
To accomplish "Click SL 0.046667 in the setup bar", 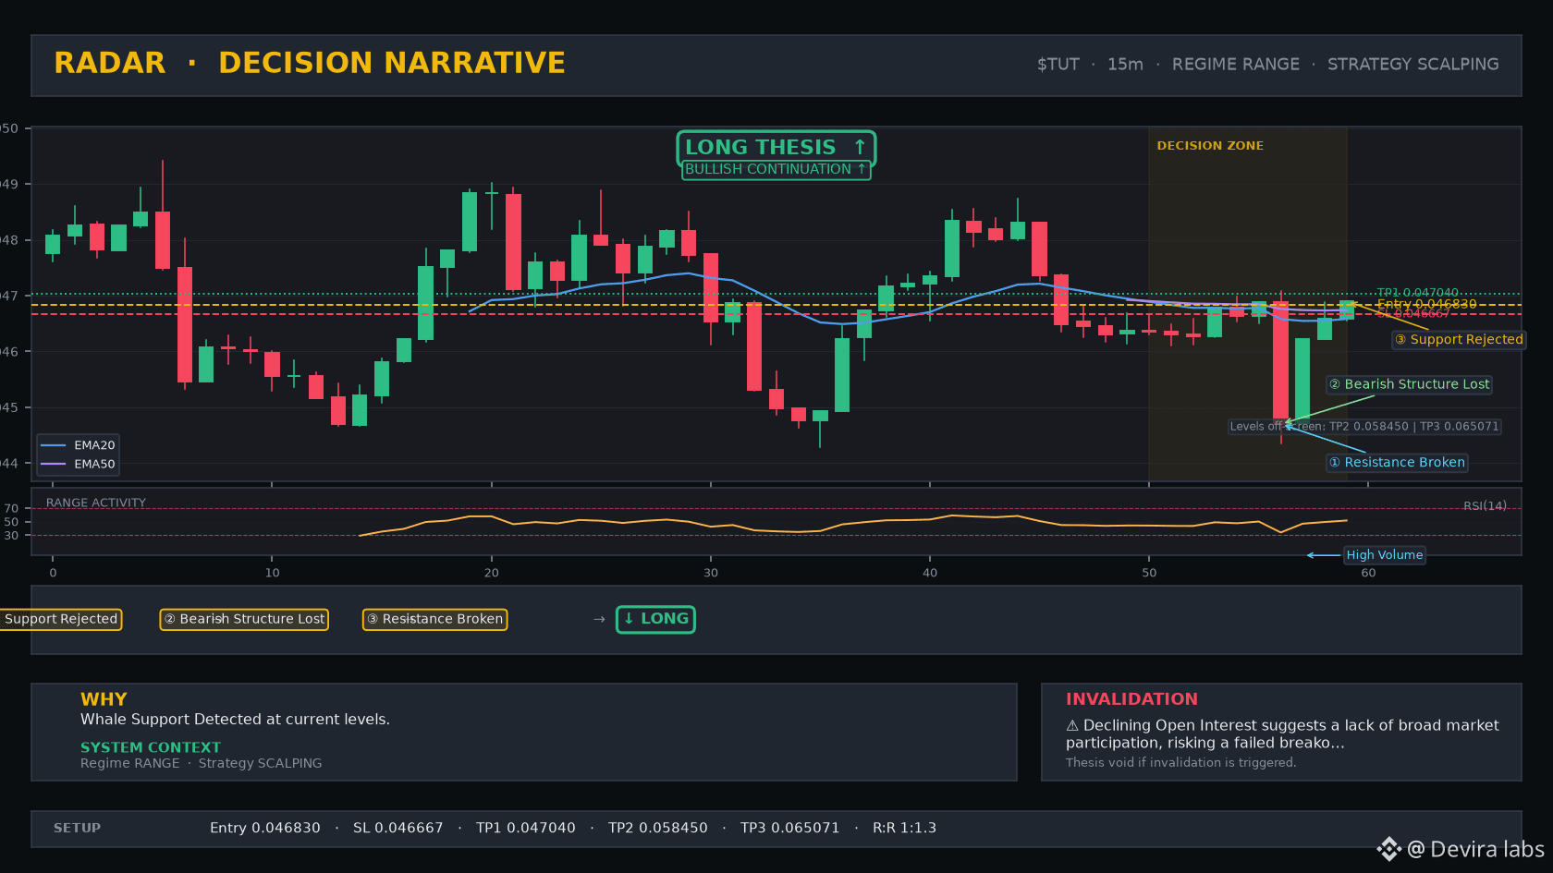I will [x=398, y=829].
